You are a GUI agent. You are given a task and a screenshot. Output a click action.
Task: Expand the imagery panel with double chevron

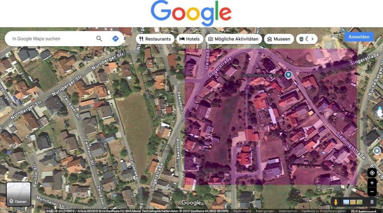pyautogui.click(x=372, y=202)
